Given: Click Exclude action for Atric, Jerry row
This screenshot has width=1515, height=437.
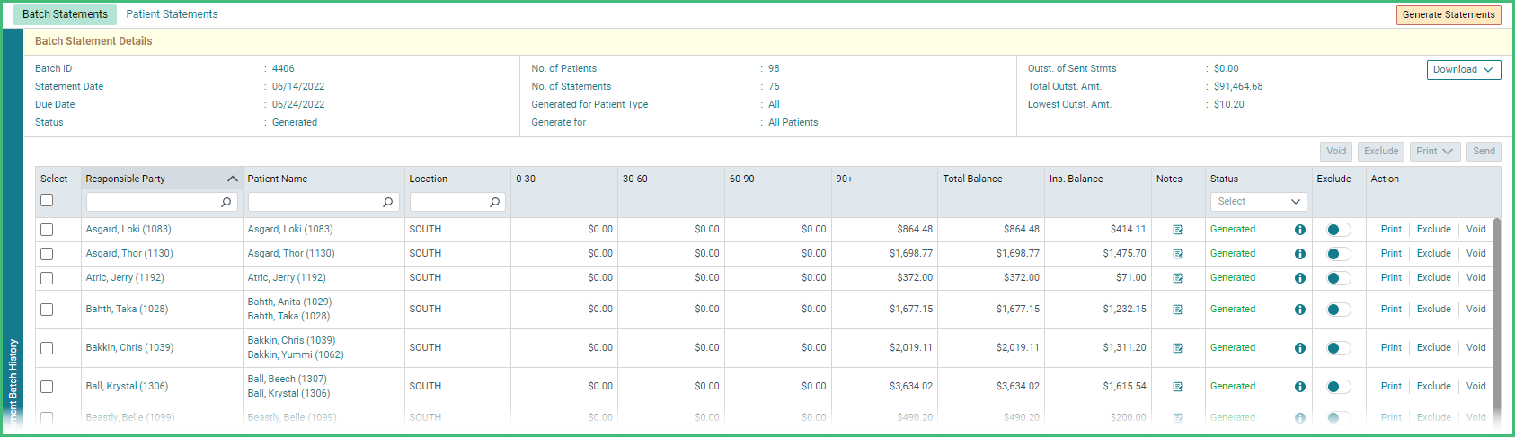Looking at the screenshot, I should tap(1433, 277).
